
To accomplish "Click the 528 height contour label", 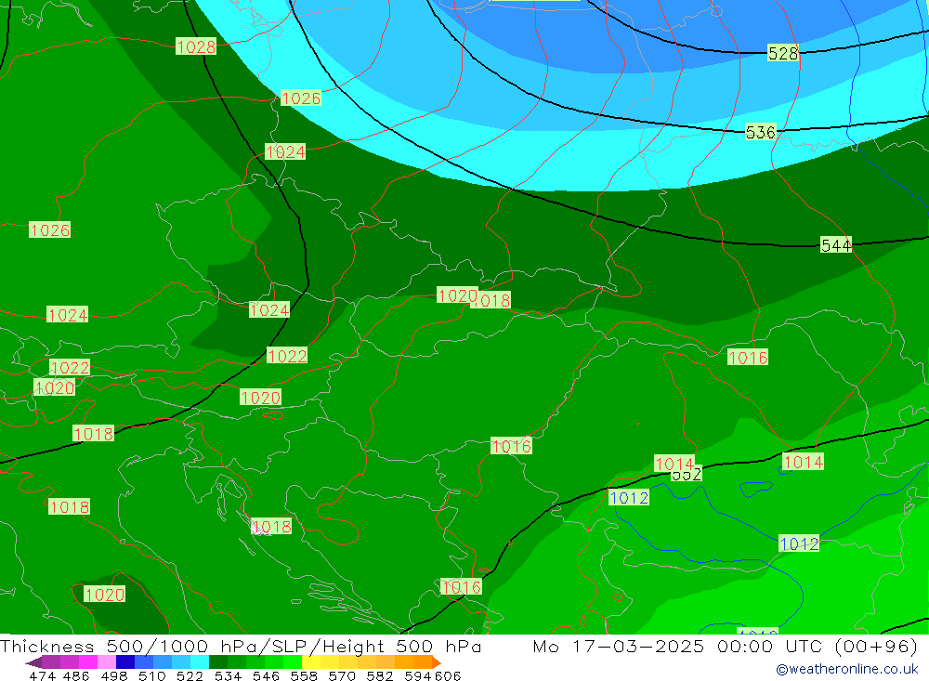I will pyautogui.click(x=782, y=53).
